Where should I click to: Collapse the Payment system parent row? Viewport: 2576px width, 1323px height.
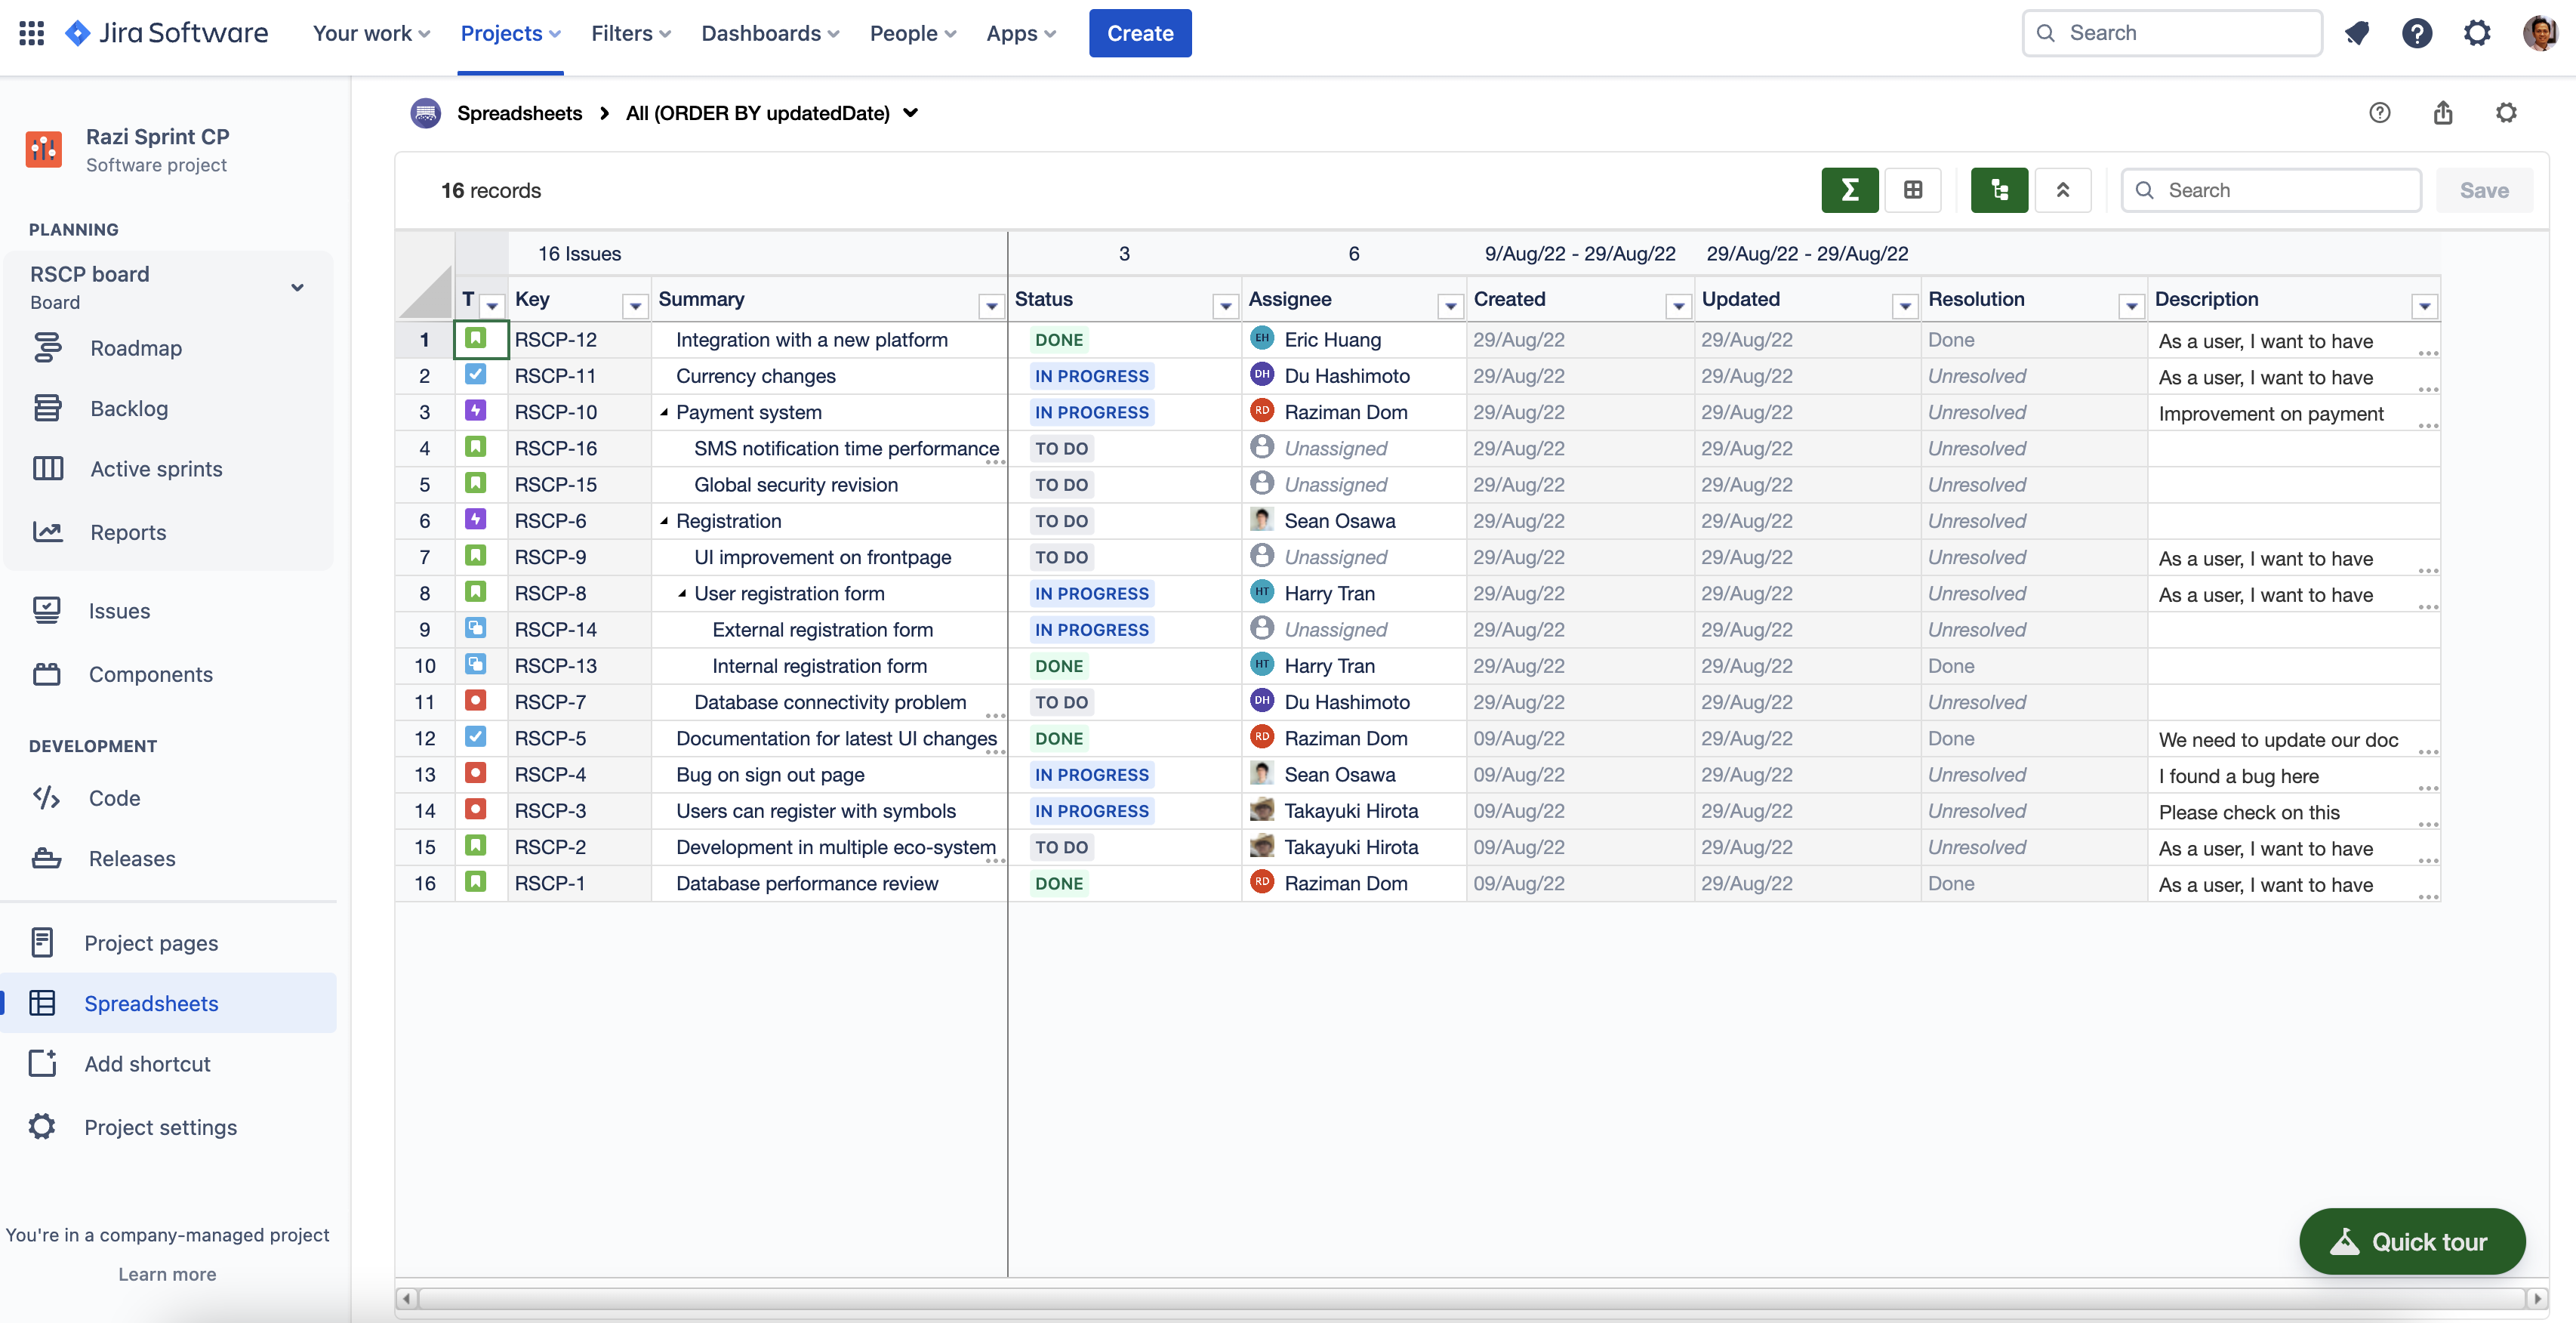(666, 411)
